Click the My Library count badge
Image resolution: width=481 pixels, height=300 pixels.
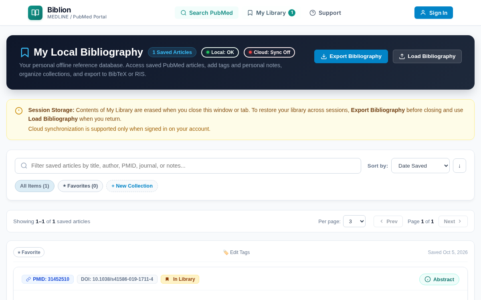coord(292,13)
